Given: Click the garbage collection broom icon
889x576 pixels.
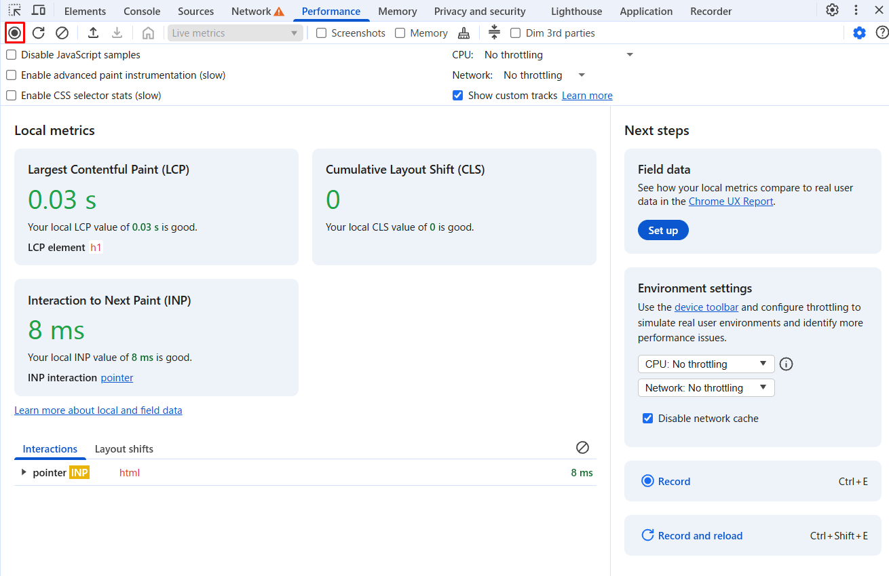Looking at the screenshot, I should point(464,33).
